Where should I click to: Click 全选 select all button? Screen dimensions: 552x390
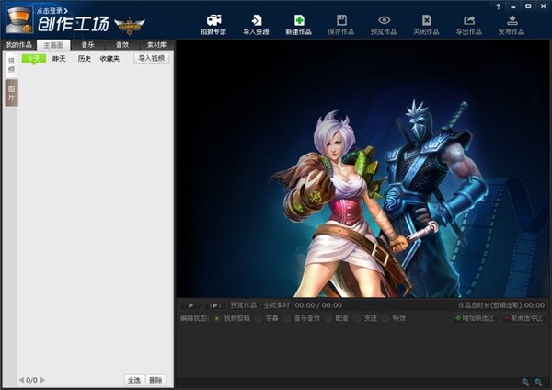[x=134, y=380]
